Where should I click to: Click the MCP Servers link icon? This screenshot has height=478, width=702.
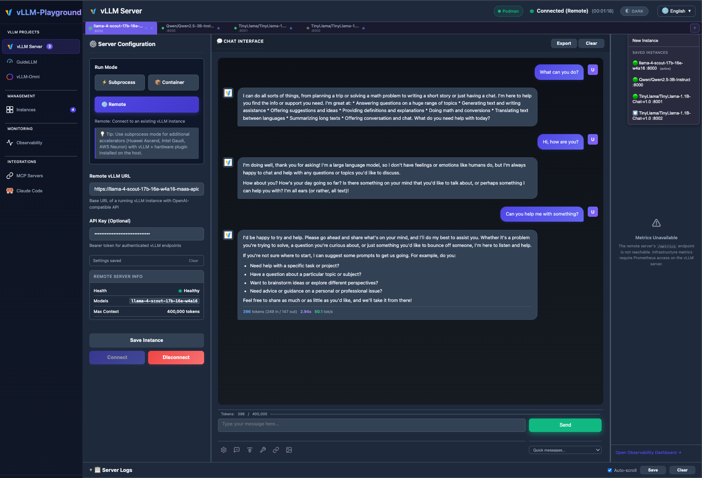click(x=10, y=176)
